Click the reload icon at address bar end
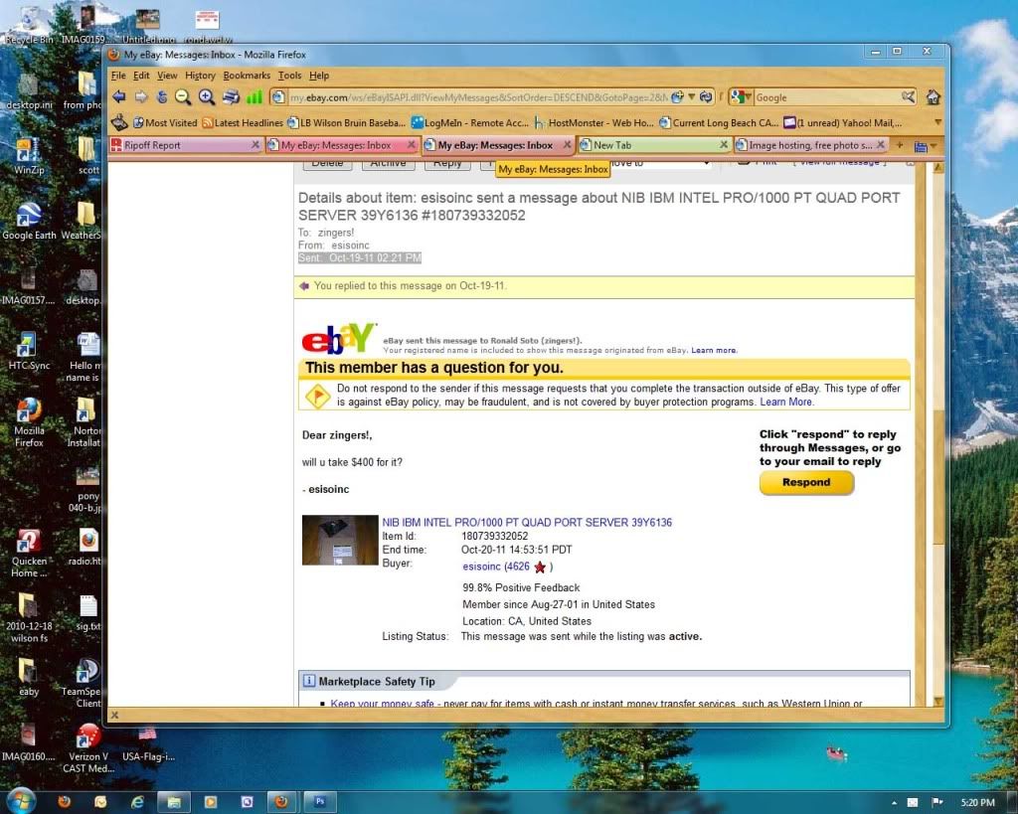 [707, 97]
